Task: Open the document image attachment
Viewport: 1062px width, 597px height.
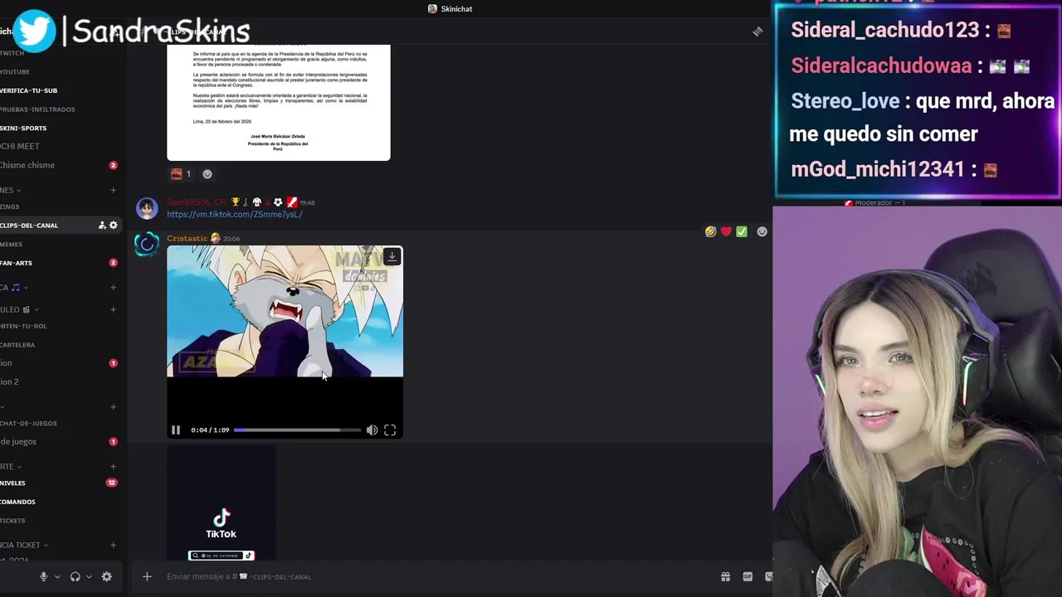Action: (x=279, y=102)
